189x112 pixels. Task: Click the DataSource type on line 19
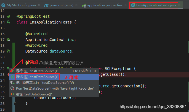[36, 51]
